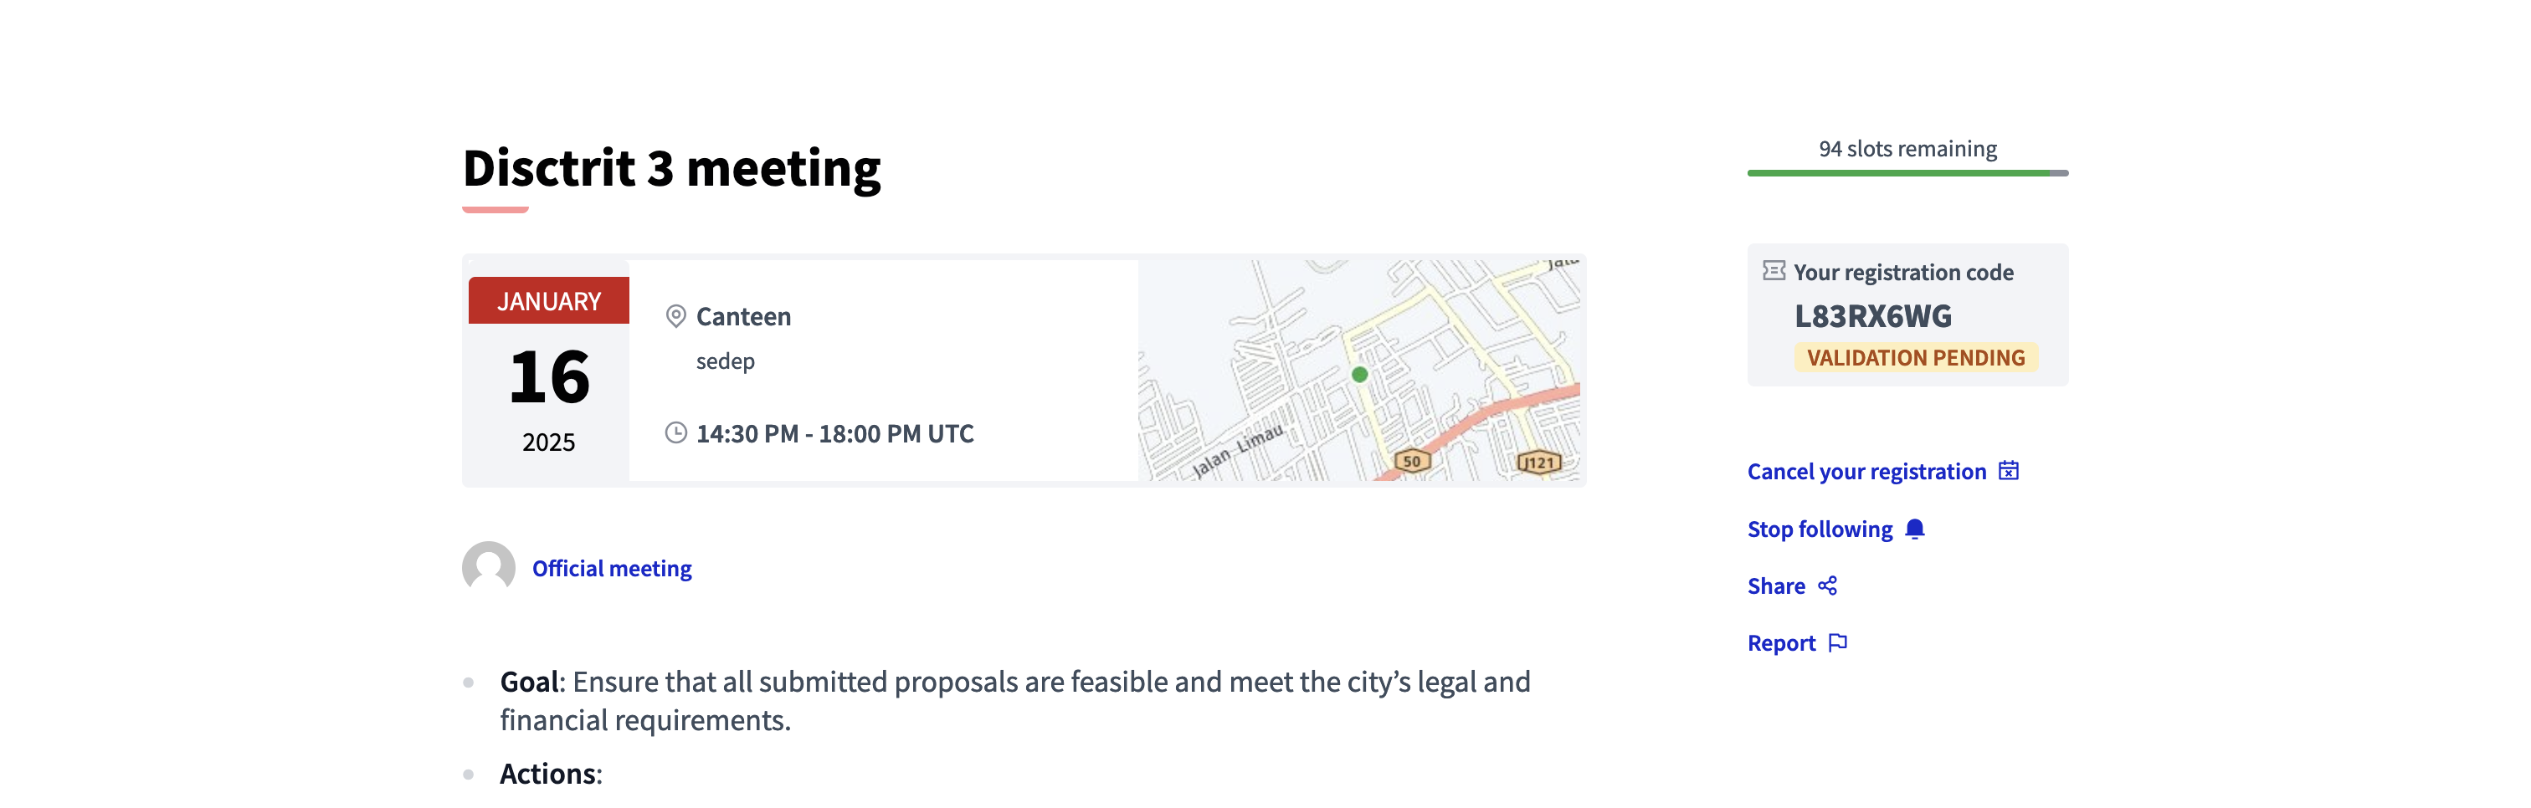
Task: Click the green marker dot on the map
Action: coord(1360,373)
